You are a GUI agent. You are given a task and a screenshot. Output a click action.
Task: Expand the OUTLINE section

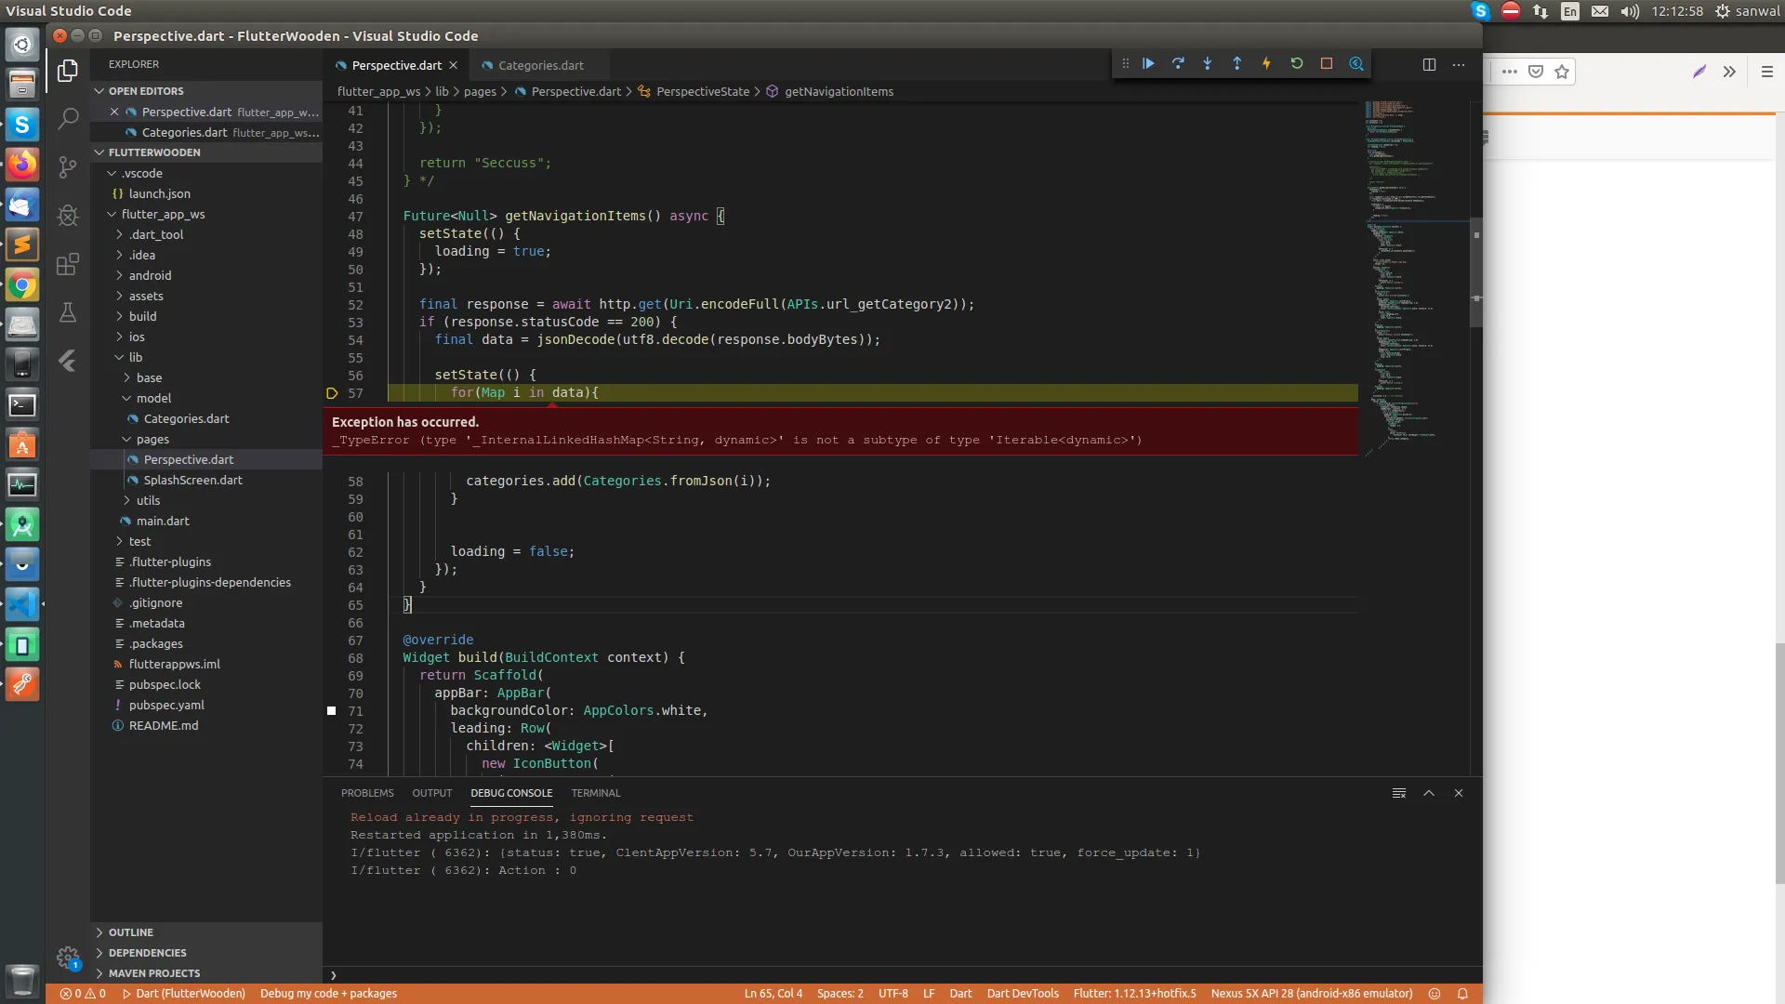click(130, 932)
